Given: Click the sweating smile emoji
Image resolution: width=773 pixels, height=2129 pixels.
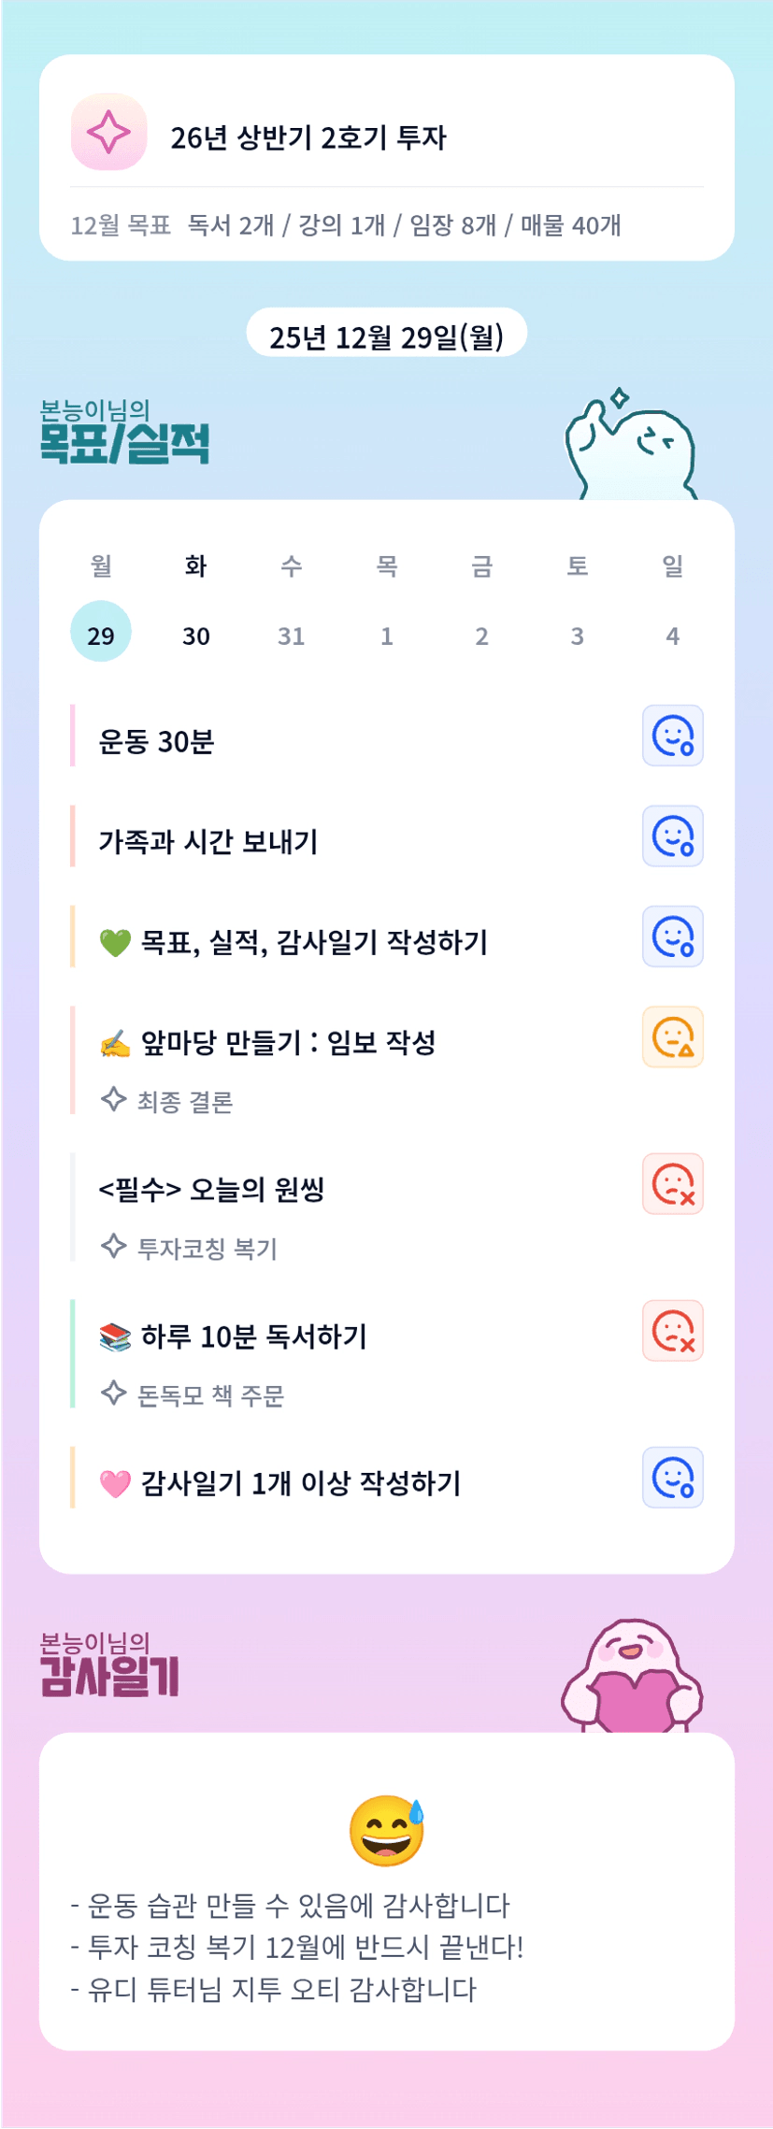Looking at the screenshot, I should (386, 1831).
